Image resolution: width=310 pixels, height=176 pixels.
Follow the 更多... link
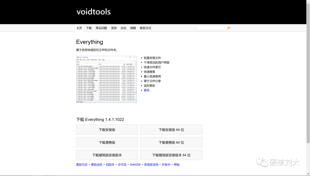pos(148,90)
